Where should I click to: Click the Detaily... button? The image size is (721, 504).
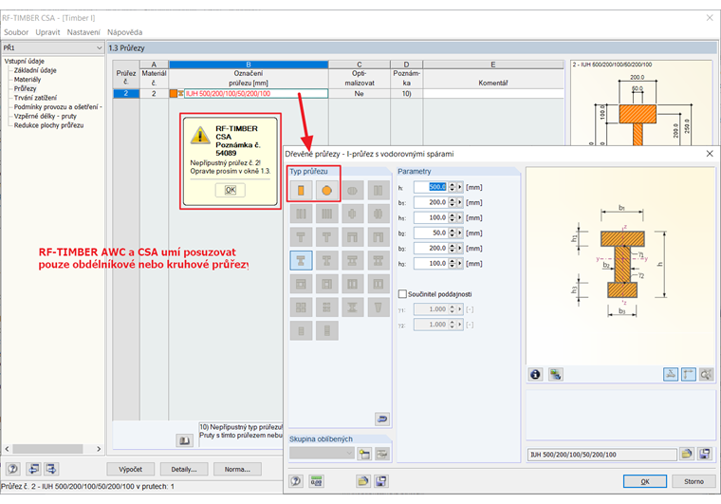pos(184,469)
